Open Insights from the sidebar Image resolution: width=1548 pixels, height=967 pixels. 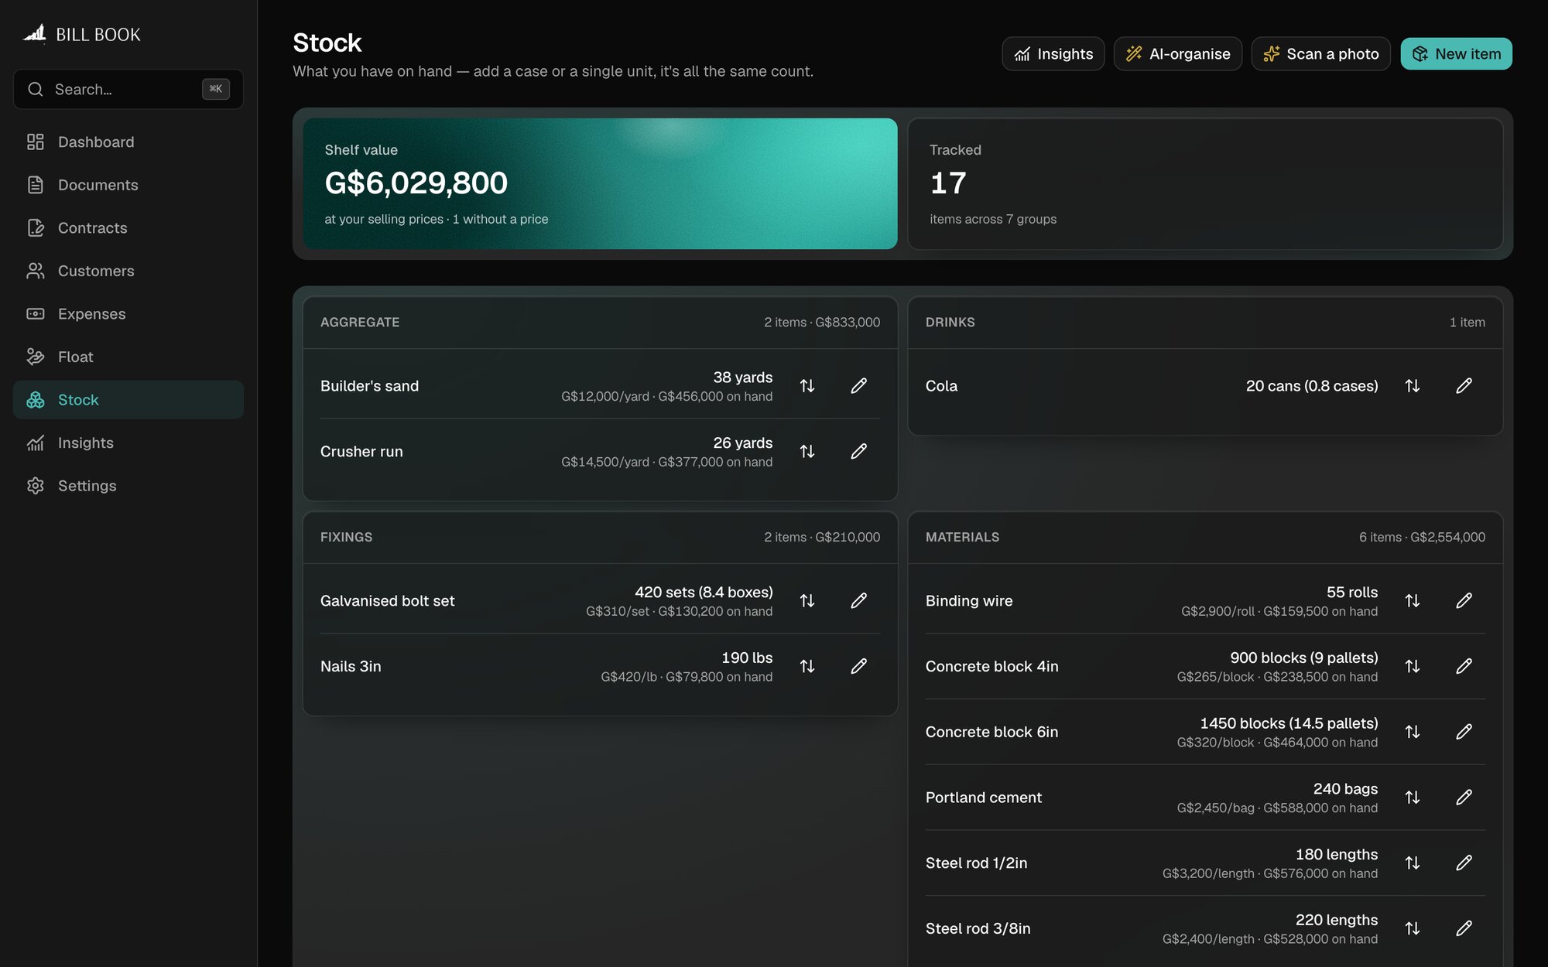(128, 443)
